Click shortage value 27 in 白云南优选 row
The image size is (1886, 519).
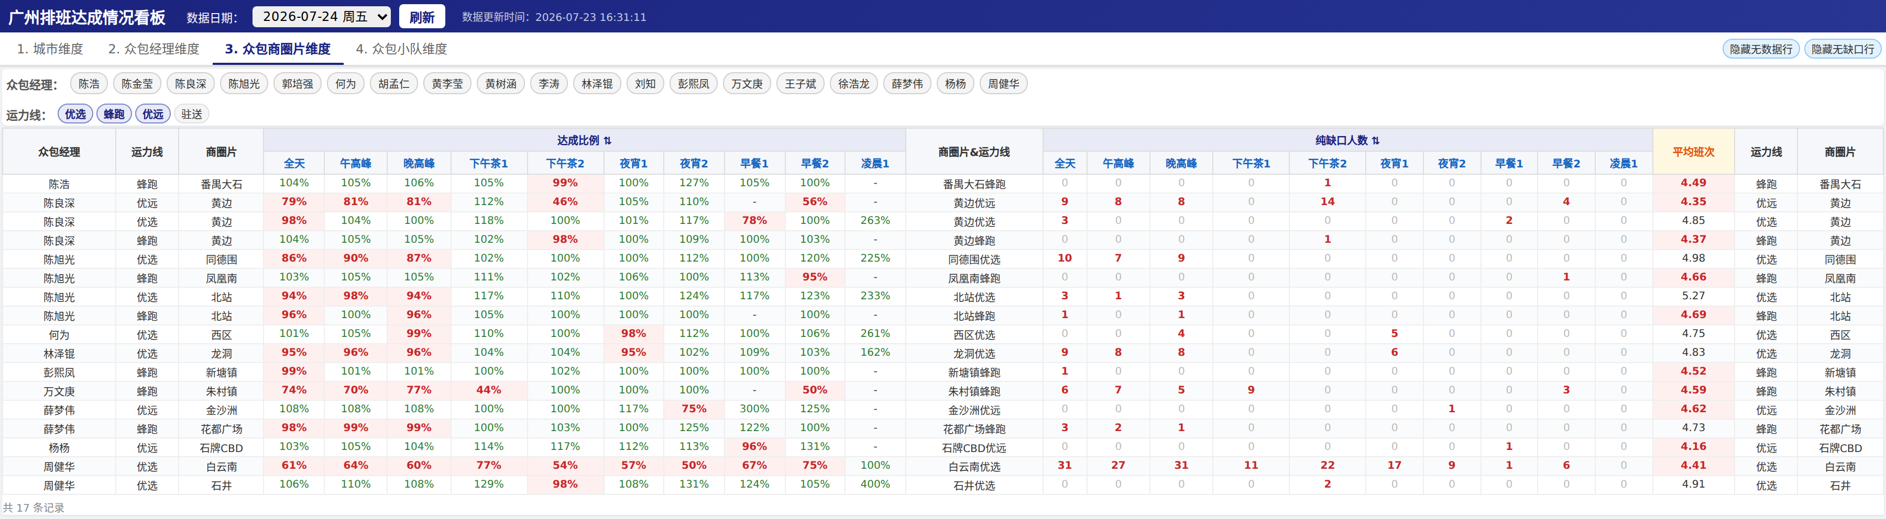point(1118,465)
